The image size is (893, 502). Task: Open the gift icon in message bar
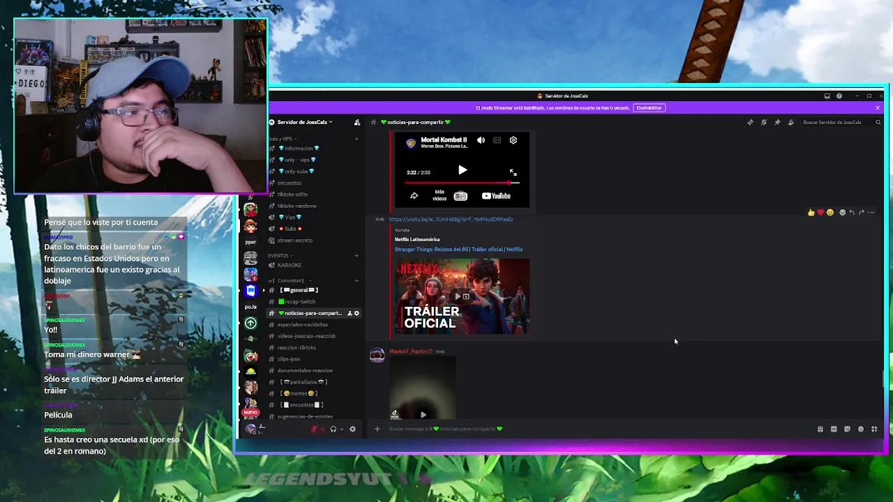tap(820, 429)
